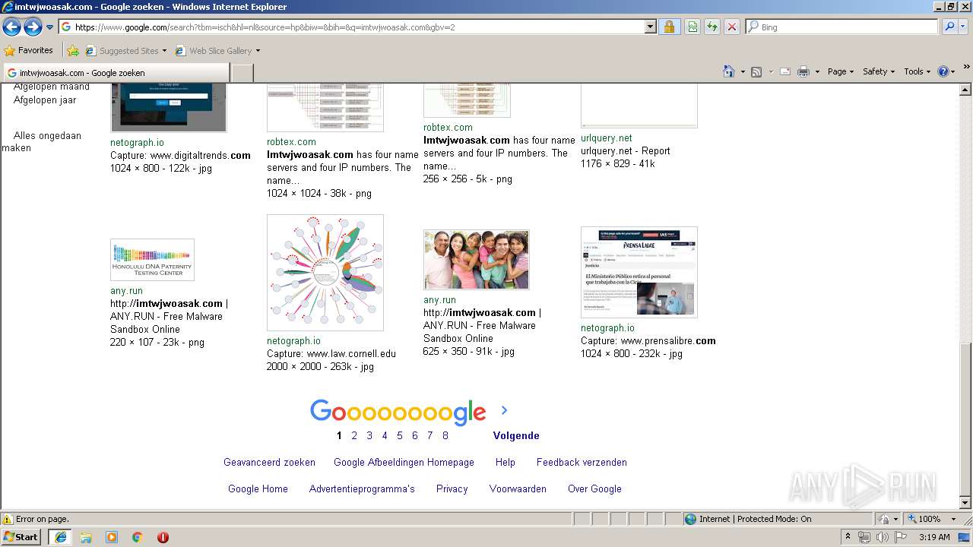Click the security lock icon

tap(669, 27)
